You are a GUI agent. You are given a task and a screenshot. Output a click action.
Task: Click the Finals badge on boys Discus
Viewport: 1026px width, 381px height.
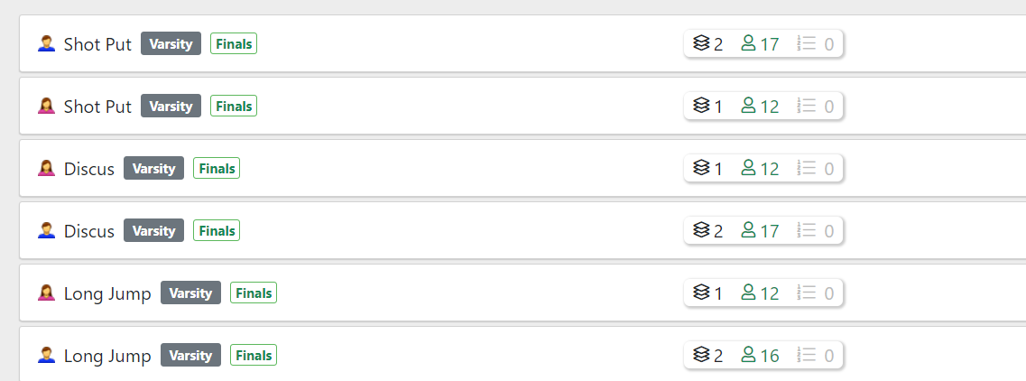[217, 230]
